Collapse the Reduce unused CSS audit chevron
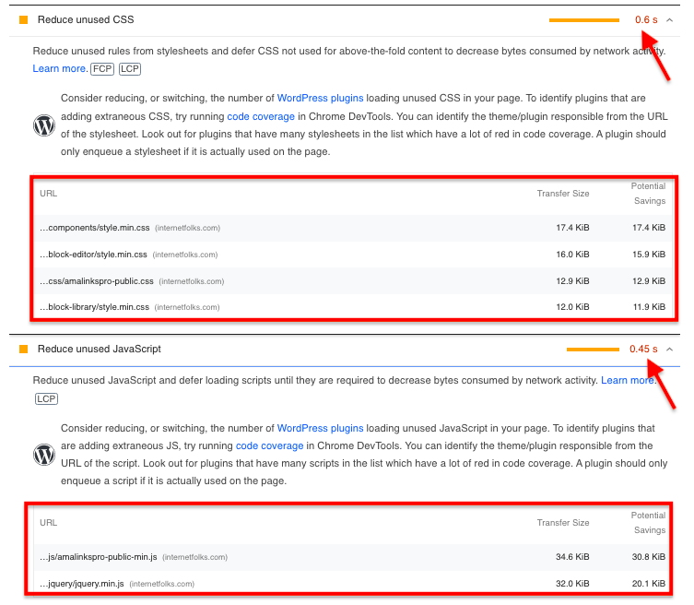Screen dimensions: 694x605 pyautogui.click(x=670, y=20)
